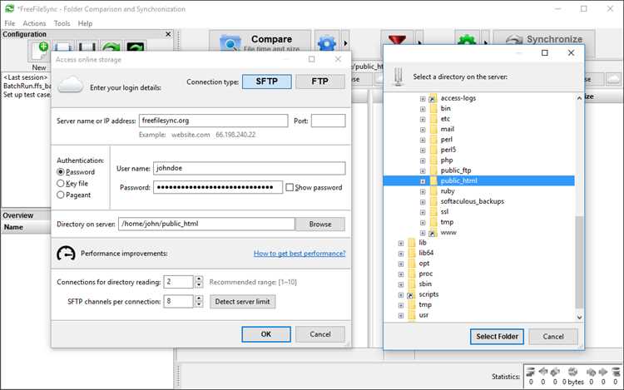The height and width of the screenshot is (390, 624).
Task: Click the cloud icon behind directory dialog
Action: tap(613, 79)
